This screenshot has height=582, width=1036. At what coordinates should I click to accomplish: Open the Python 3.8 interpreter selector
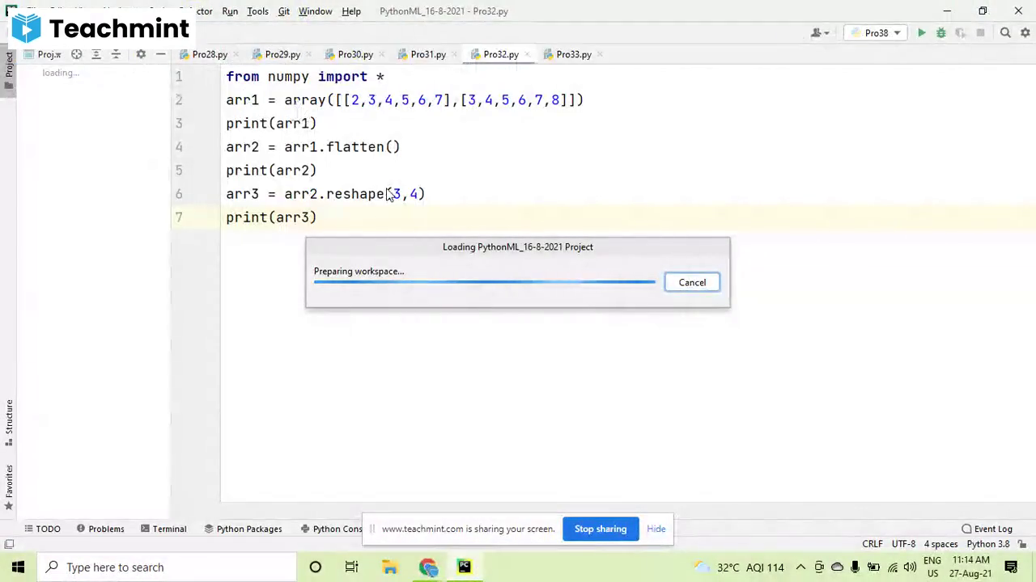(x=987, y=544)
